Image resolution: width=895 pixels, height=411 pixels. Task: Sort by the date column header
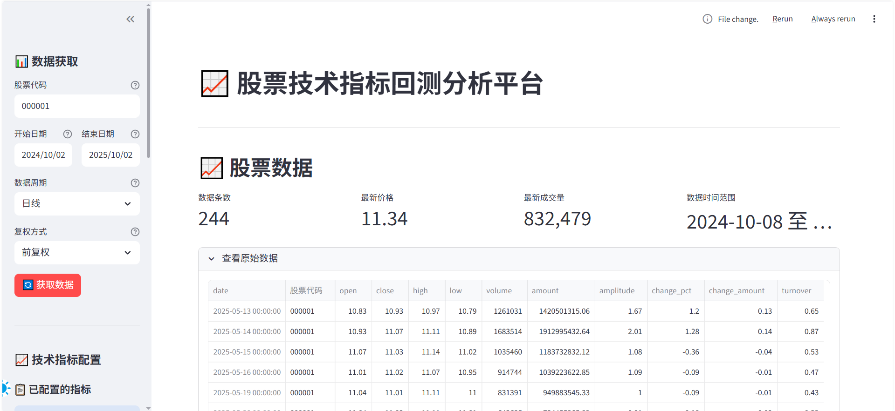click(x=247, y=290)
